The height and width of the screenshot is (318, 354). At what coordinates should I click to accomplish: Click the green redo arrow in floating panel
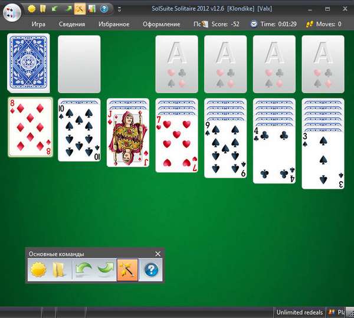tap(105, 270)
